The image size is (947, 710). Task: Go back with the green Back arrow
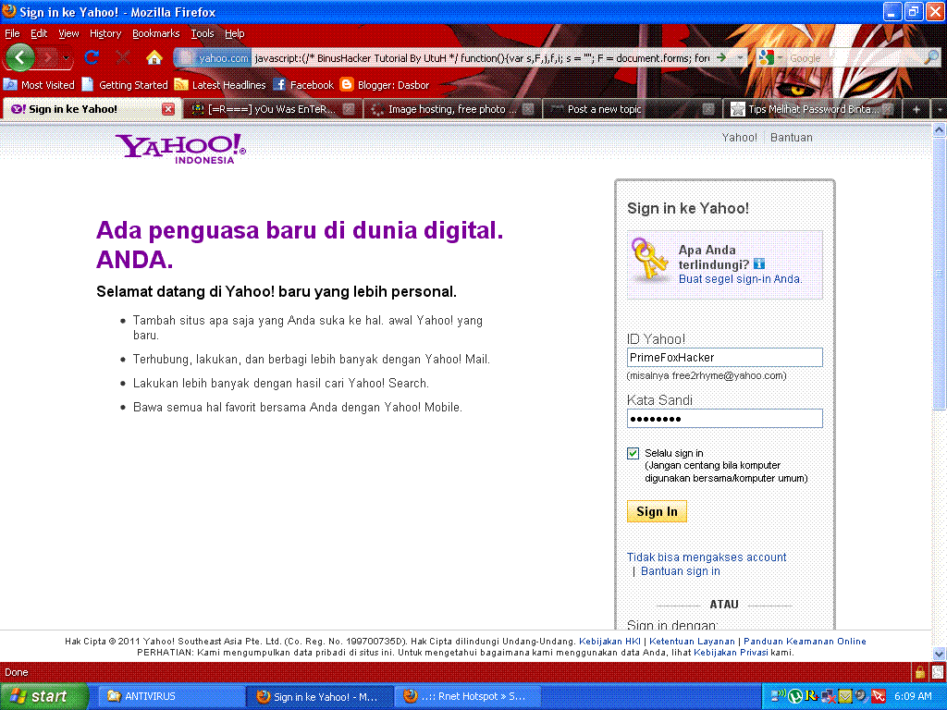20,58
